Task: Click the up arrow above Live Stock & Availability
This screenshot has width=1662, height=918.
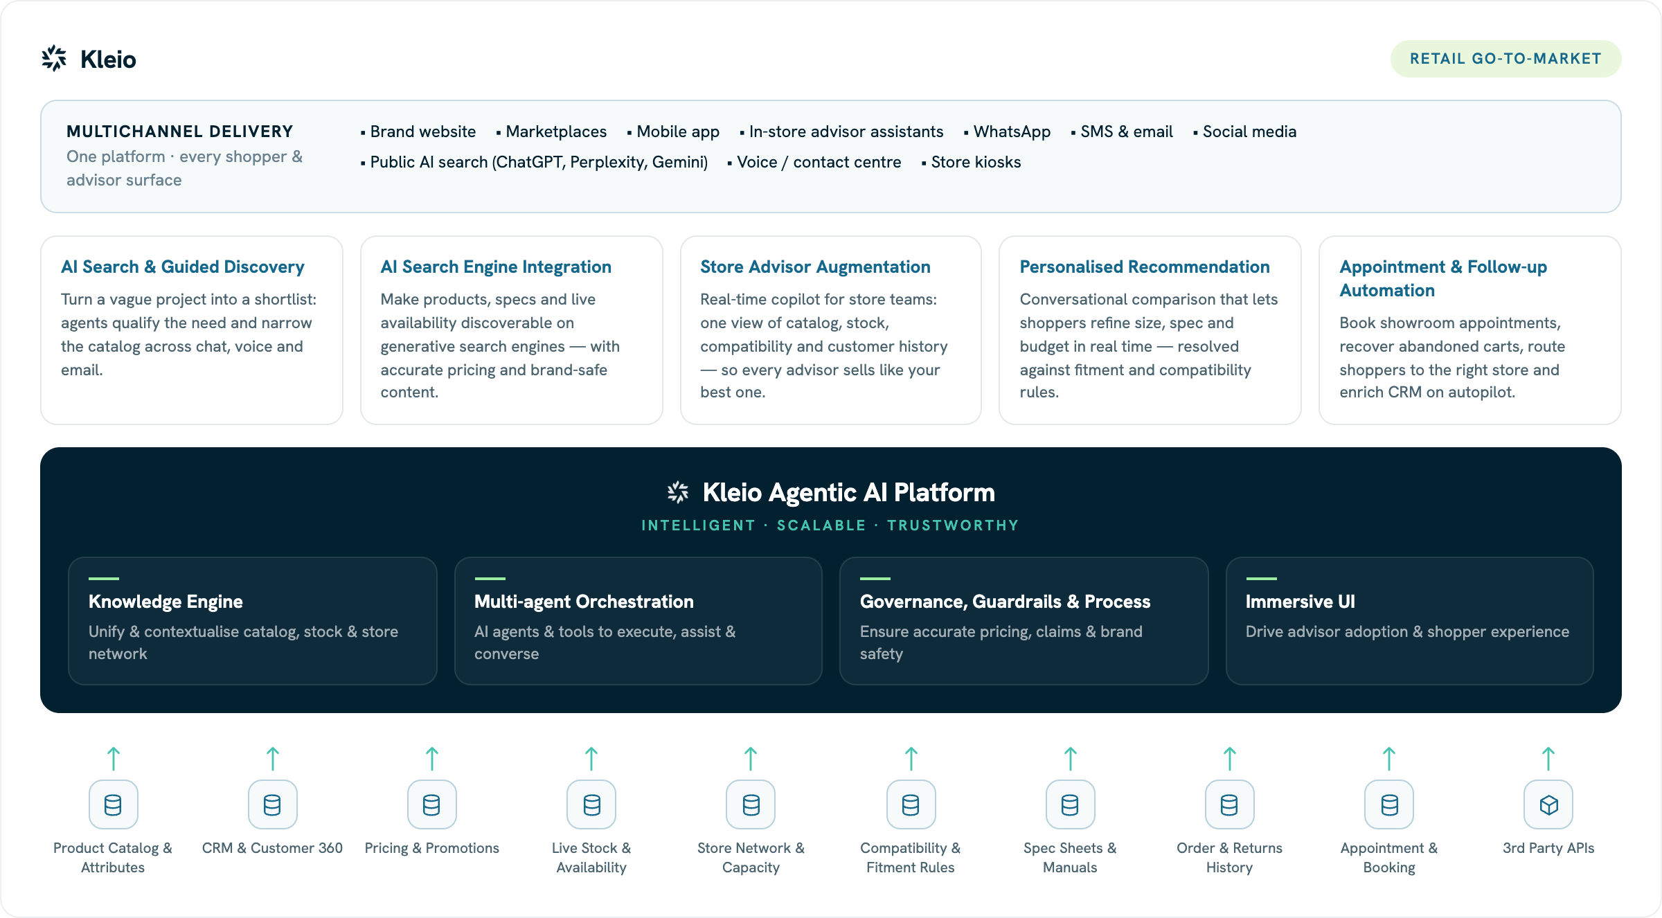Action: [591, 759]
